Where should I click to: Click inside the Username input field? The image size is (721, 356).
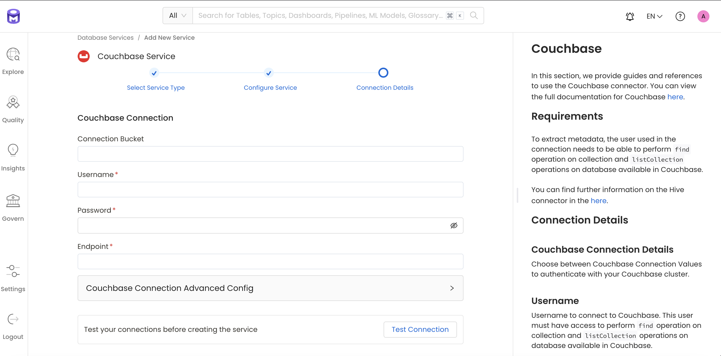[270, 190]
